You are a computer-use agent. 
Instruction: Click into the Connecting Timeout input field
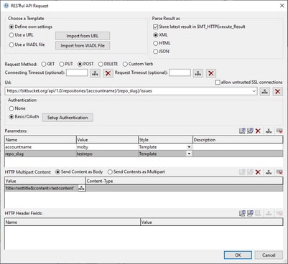pyautogui.click(x=77, y=72)
